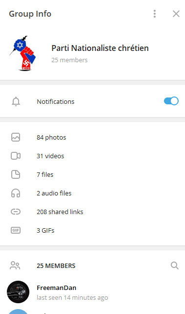Toggle the Notifications switch off

[171, 101]
